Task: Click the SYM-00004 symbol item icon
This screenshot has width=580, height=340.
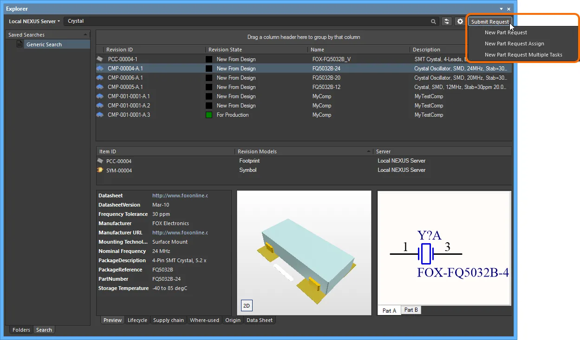Action: pos(100,170)
